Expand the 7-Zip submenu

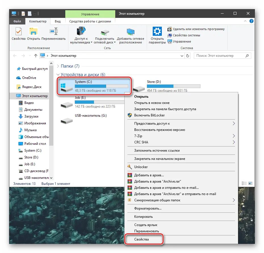pyautogui.click(x=181, y=136)
